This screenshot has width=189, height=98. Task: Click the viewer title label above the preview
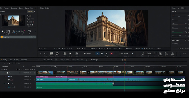(44, 8)
